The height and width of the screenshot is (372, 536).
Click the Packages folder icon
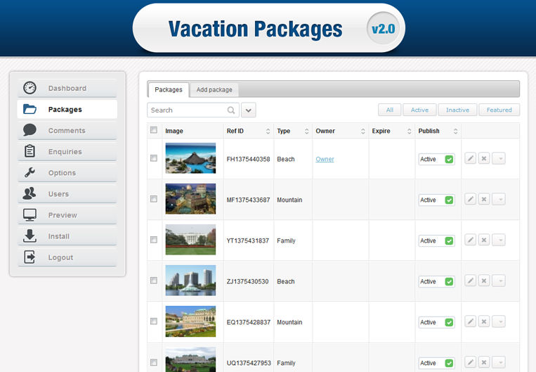point(30,109)
